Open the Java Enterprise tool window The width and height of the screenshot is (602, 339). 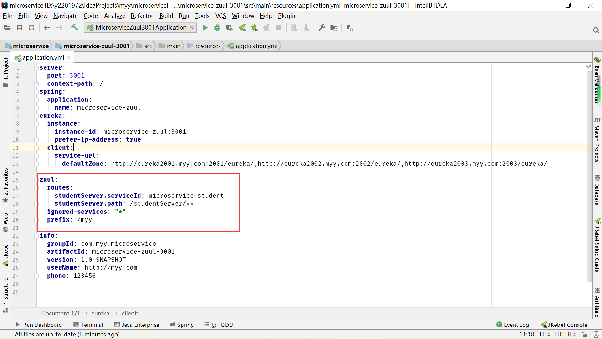(x=137, y=325)
